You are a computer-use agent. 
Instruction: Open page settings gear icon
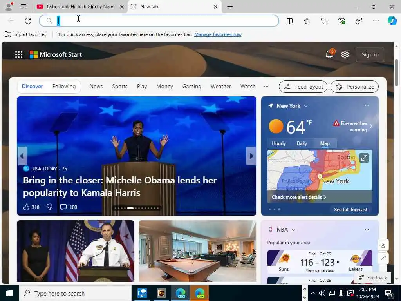click(x=345, y=54)
